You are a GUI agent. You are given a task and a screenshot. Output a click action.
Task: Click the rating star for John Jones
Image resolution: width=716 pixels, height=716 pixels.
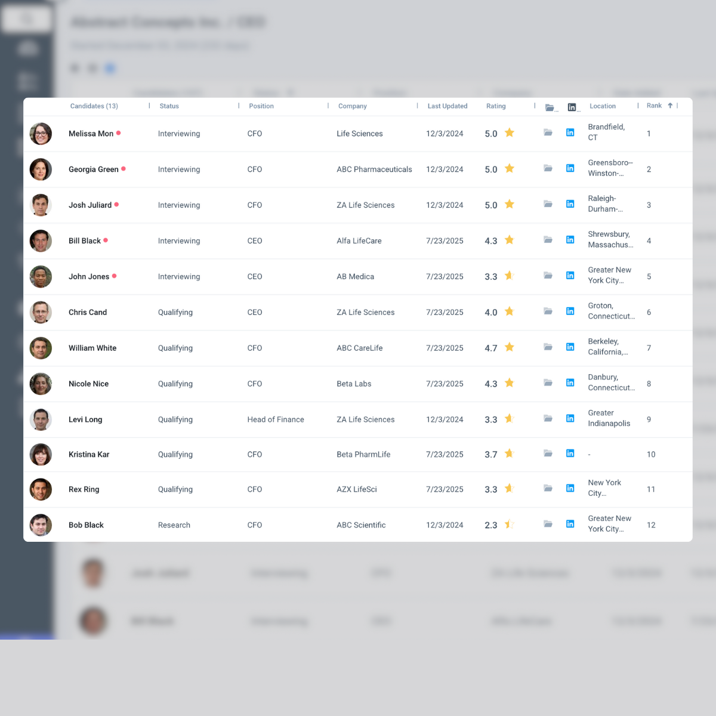[x=510, y=276]
